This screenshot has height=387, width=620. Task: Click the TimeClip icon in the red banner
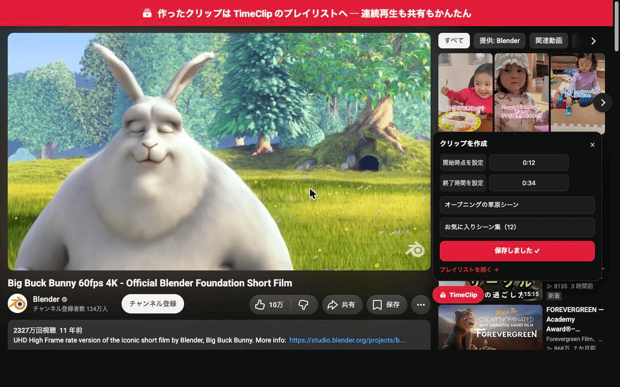pos(147,14)
